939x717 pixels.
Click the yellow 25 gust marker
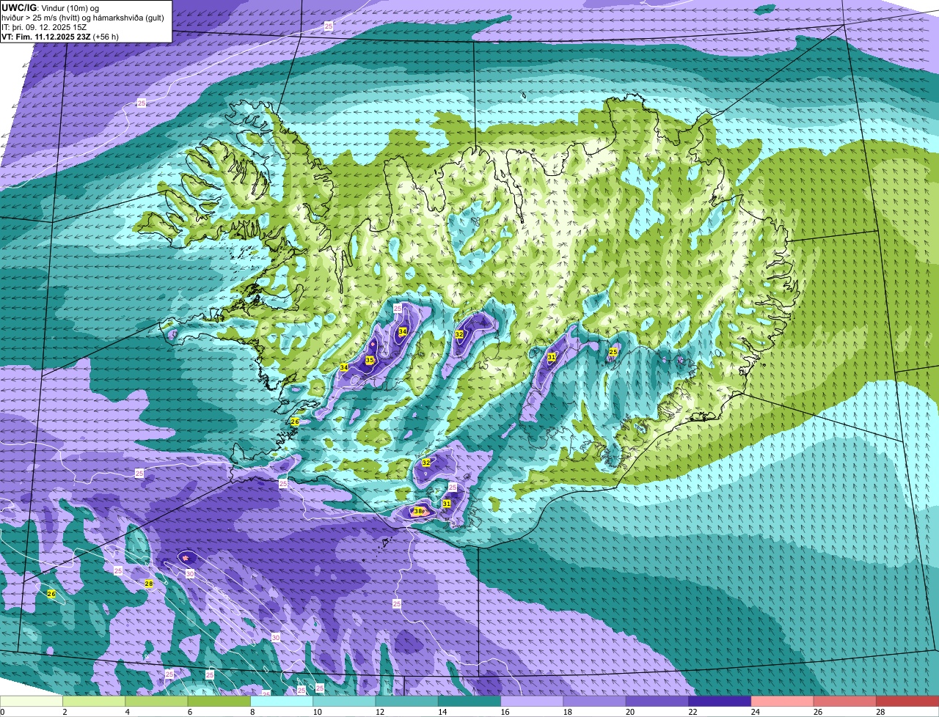click(x=613, y=352)
